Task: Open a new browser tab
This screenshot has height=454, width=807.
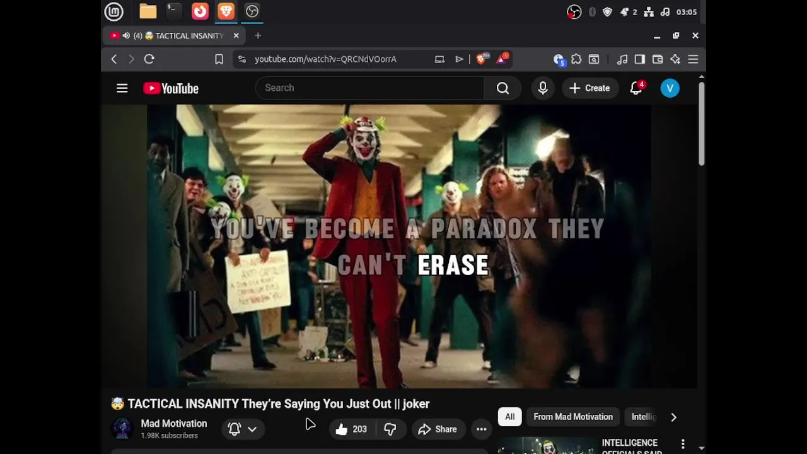Action: [x=258, y=36]
